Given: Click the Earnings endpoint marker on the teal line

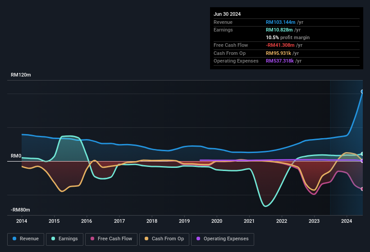Looking at the screenshot, I should point(362,154).
